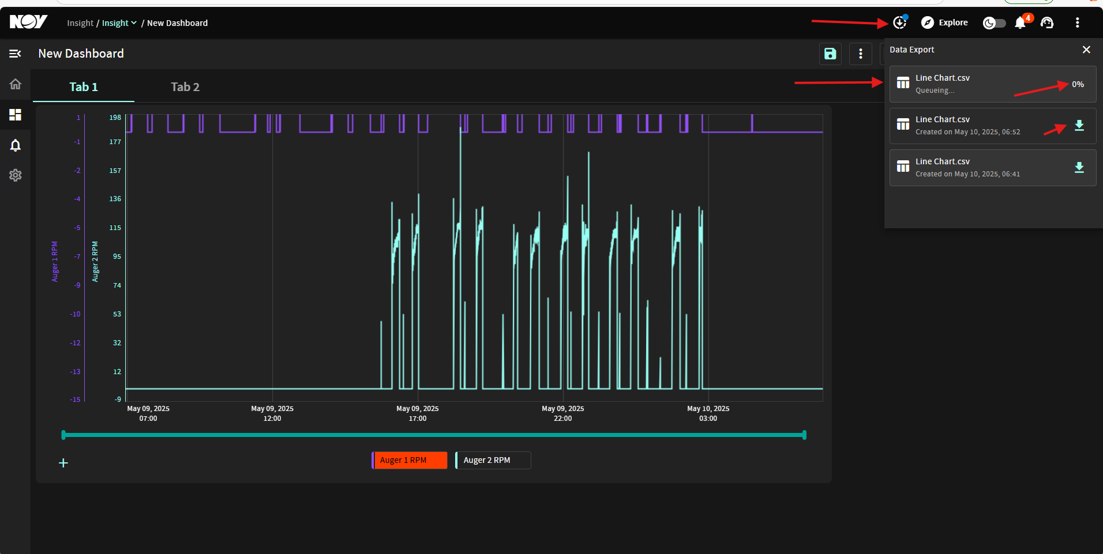Download Line Chart.csv created at 06:52
1103x554 pixels.
pyautogui.click(x=1079, y=126)
